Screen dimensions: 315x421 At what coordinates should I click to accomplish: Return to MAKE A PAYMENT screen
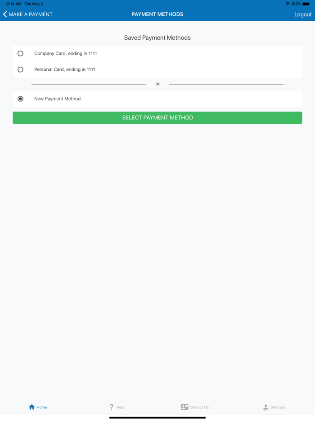point(28,14)
